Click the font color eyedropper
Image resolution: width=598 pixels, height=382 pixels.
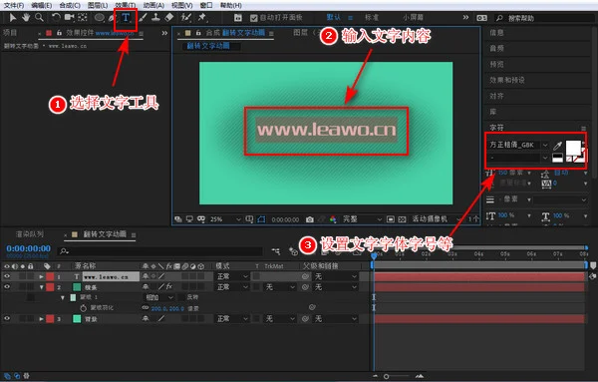pyautogui.click(x=557, y=146)
